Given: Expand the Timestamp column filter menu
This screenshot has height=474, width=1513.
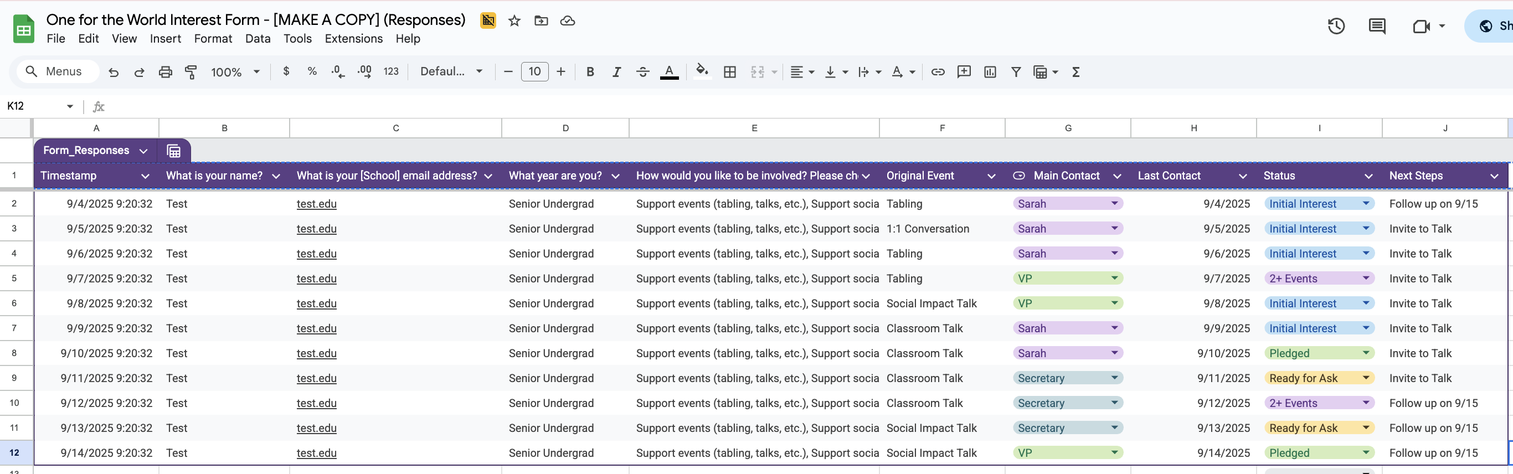Looking at the screenshot, I should (145, 176).
